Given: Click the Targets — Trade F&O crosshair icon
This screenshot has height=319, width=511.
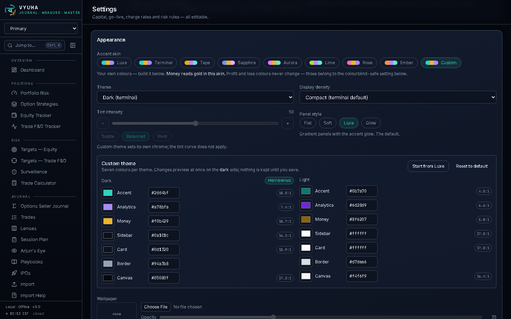Looking at the screenshot, I should click(x=14, y=161).
